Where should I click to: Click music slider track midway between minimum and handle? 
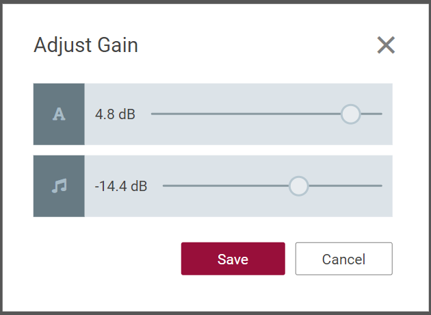tap(231, 186)
